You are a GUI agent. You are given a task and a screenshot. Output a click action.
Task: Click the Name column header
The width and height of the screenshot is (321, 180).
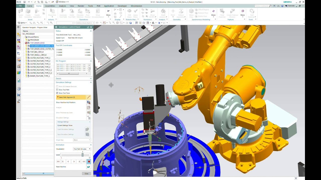tap(38, 31)
